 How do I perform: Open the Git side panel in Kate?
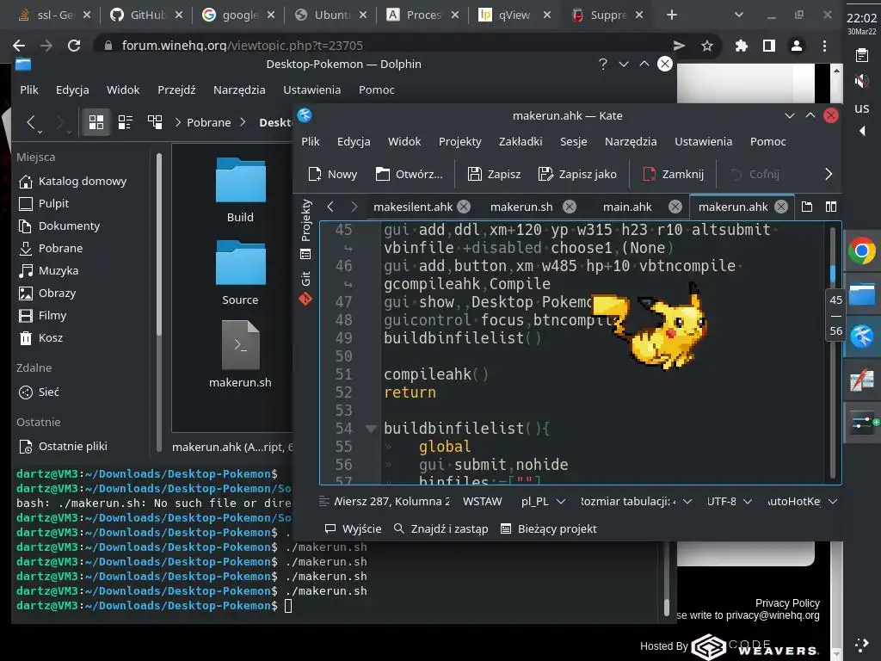[305, 288]
